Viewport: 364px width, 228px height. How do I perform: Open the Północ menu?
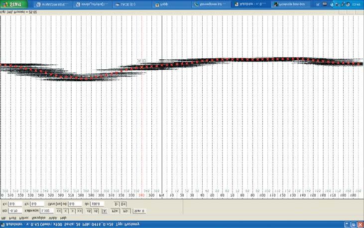pos(24,218)
